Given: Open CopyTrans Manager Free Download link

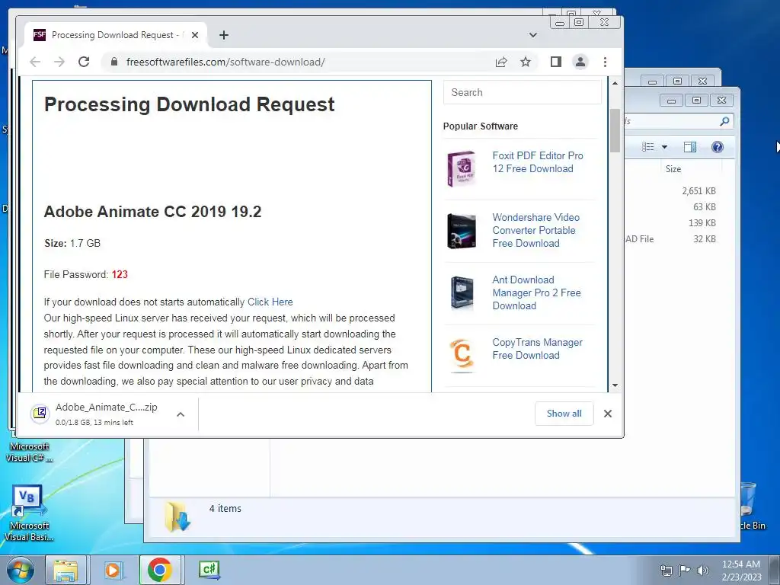Looking at the screenshot, I should point(537,349).
